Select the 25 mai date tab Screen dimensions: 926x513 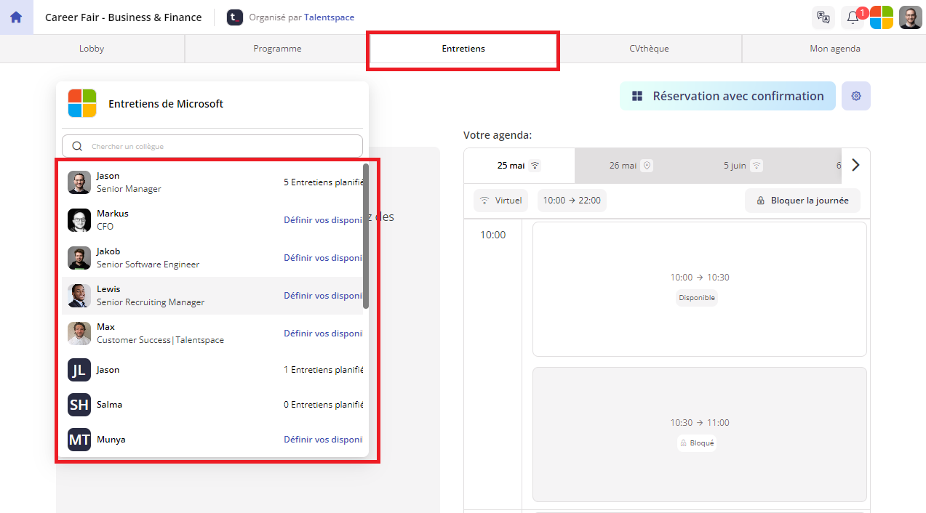[x=519, y=166]
